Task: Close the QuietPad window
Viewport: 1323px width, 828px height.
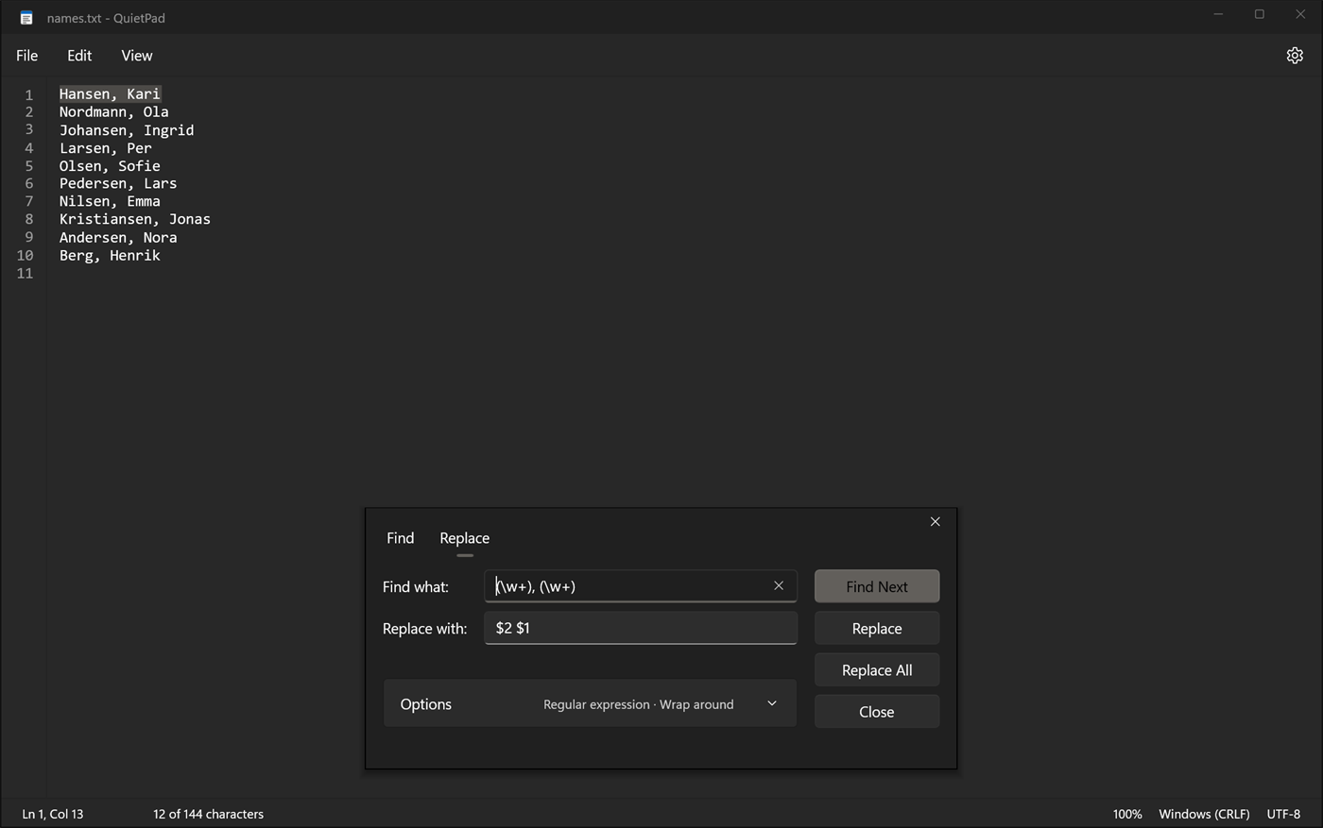Action: click(1301, 14)
